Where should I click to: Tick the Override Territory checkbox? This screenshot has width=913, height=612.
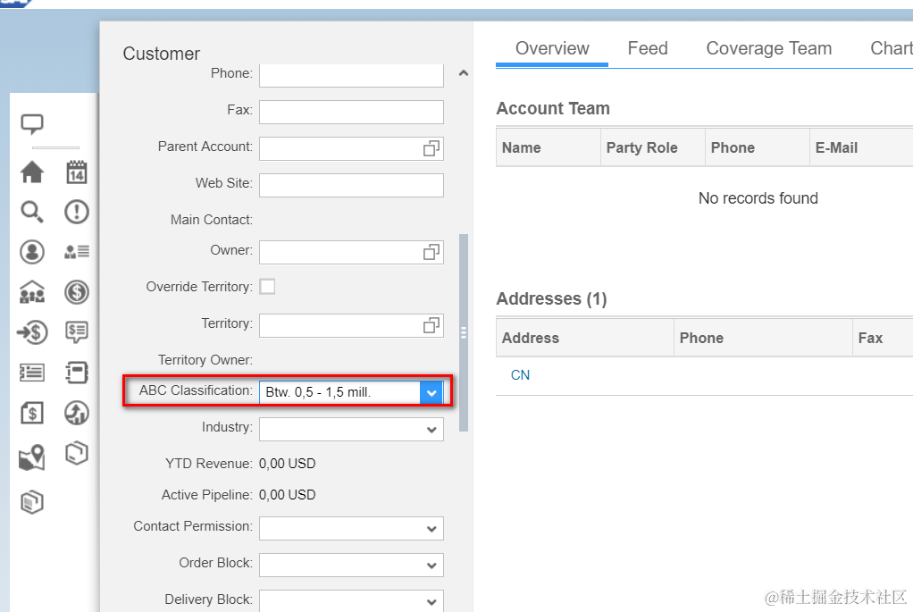click(x=267, y=287)
